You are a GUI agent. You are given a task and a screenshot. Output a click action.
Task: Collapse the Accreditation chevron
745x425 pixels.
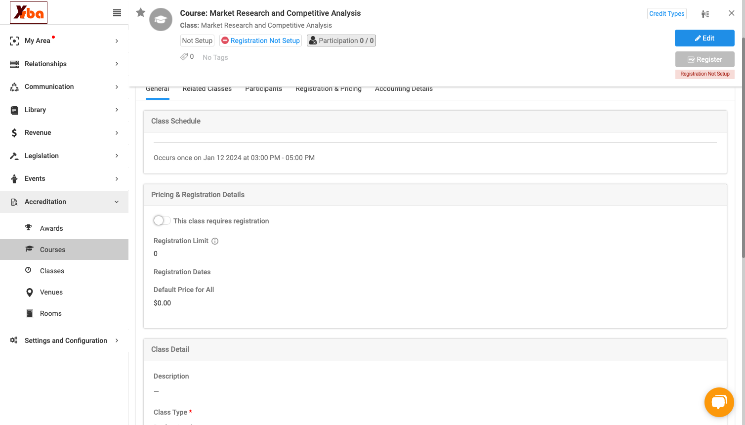[117, 202]
